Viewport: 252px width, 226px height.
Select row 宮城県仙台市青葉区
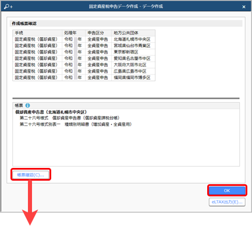coord(84,46)
